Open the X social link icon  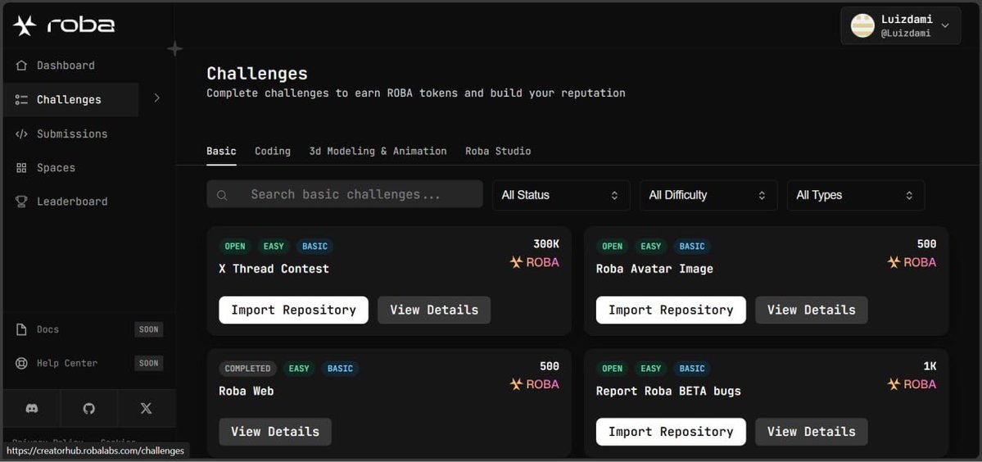point(146,408)
